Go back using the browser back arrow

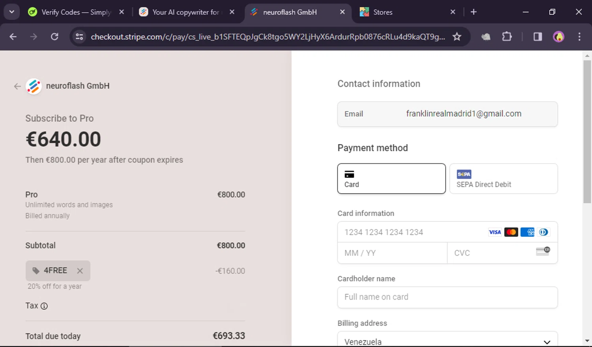13,37
